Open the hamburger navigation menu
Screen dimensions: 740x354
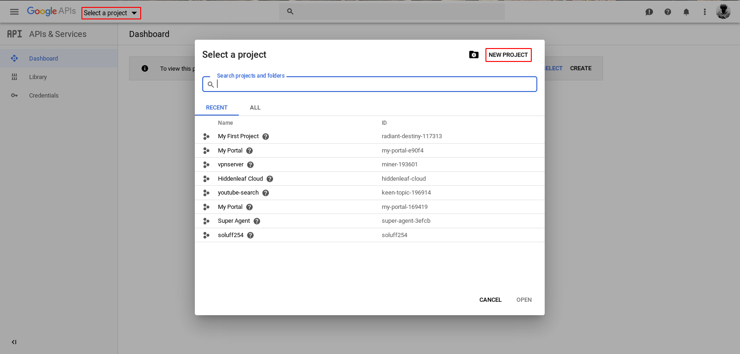[14, 12]
